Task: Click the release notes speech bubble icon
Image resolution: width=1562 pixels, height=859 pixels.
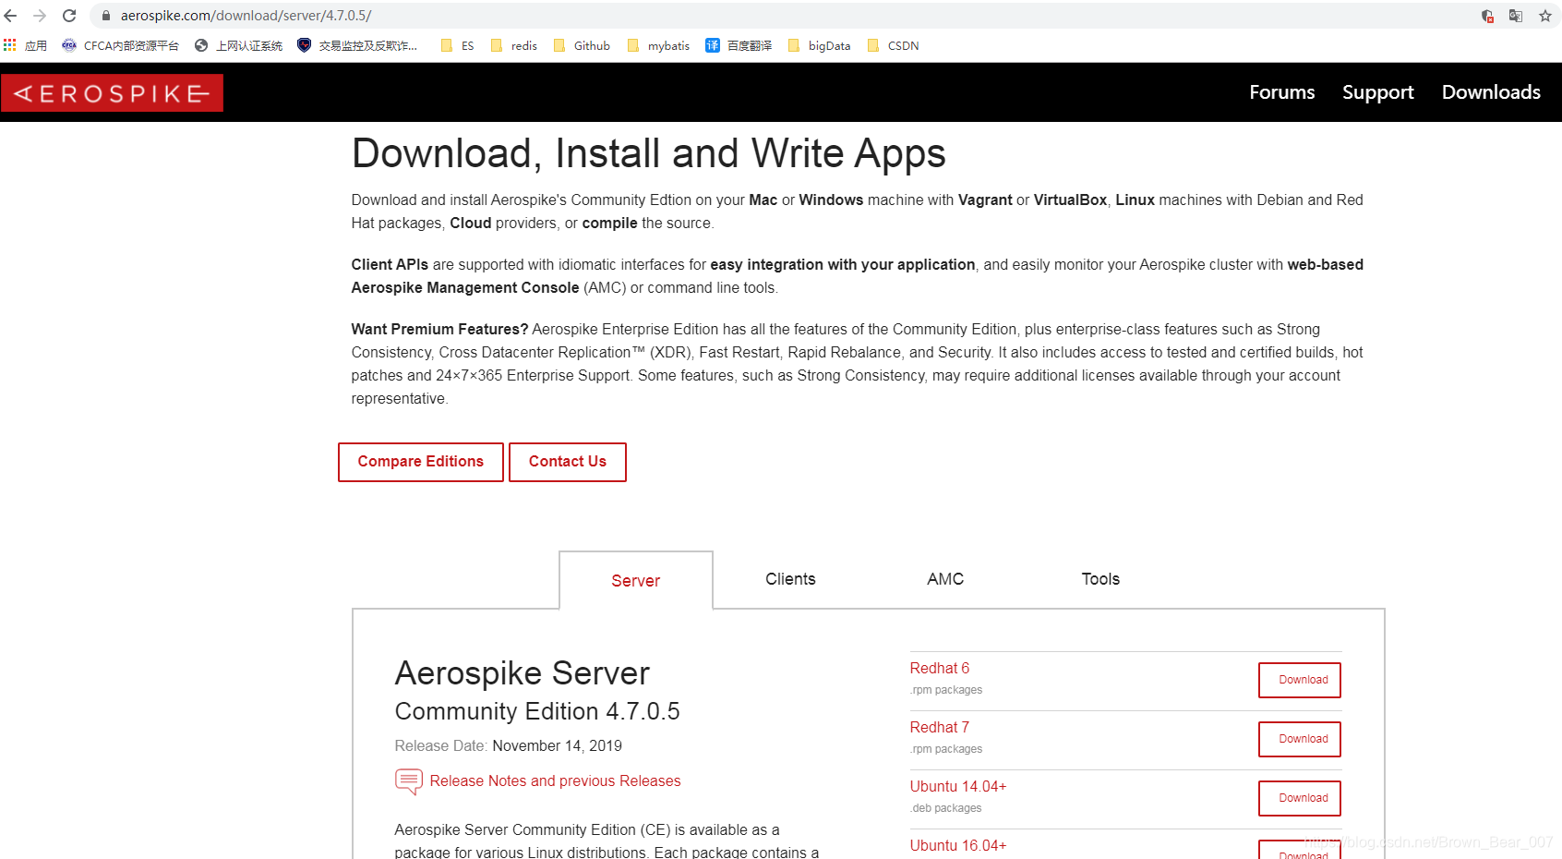Action: [408, 781]
